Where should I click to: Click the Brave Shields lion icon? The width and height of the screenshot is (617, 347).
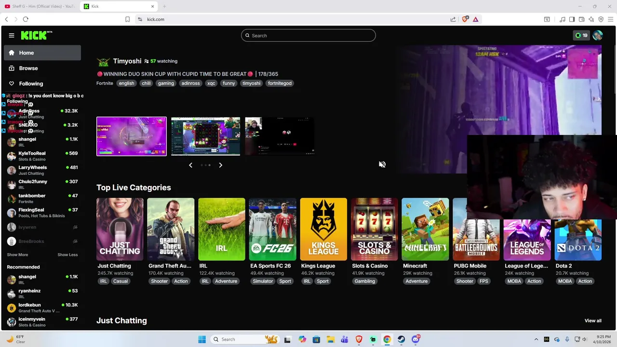click(465, 19)
